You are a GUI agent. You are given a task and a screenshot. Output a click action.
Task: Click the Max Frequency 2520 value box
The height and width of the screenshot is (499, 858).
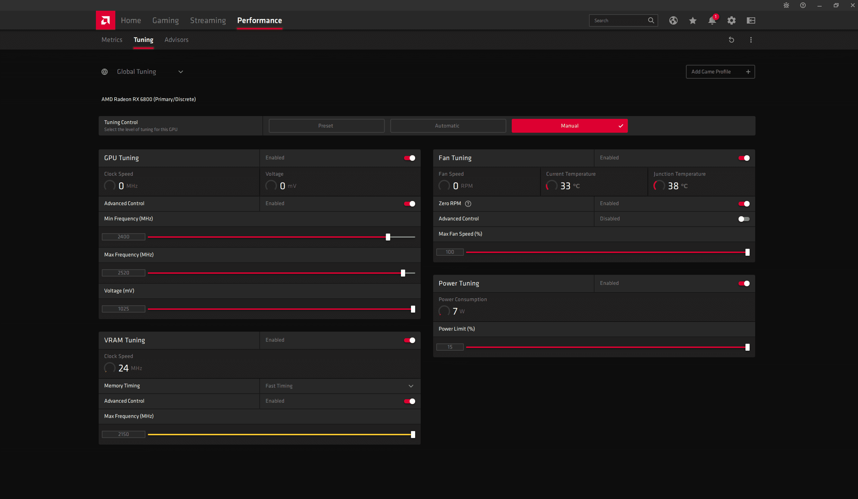[123, 273]
